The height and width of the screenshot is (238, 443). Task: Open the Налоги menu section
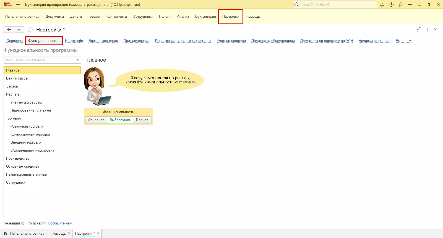tap(165, 17)
